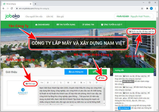Screen dimensions: 159x112
Task: Click the NAMVIET logo image
Action: click(x=23, y=91)
